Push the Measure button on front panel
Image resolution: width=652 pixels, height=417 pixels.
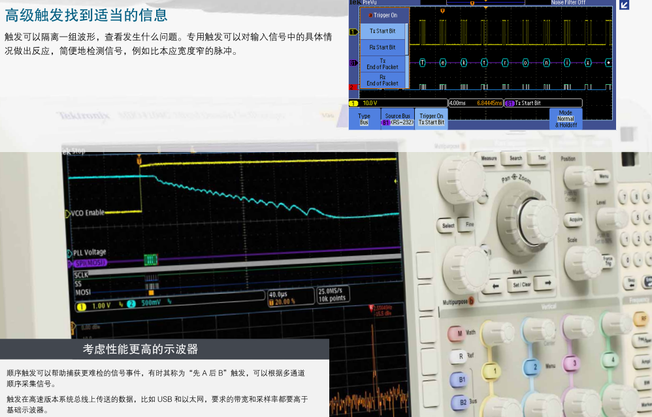489,158
